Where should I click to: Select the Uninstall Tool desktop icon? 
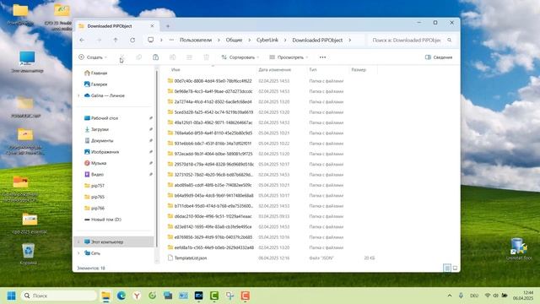tap(519, 249)
